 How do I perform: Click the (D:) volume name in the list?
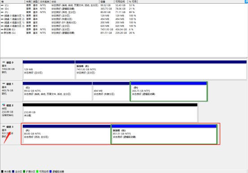click(6, 9)
